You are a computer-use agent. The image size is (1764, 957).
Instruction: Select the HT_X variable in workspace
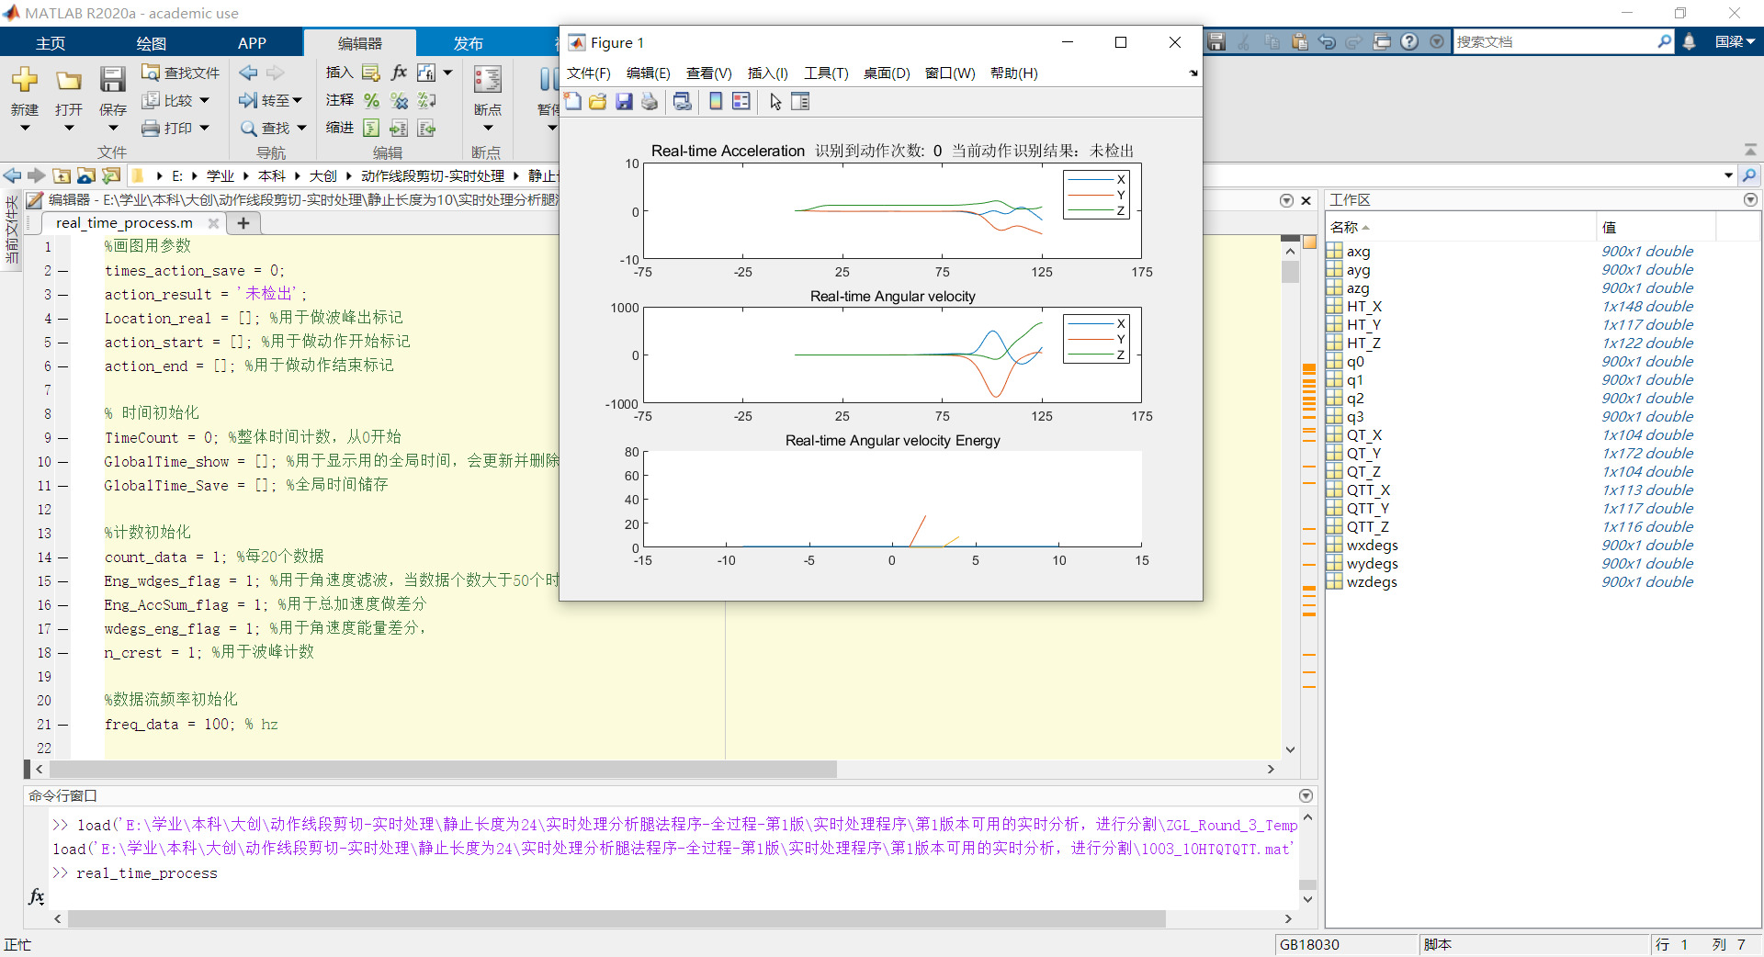[x=1363, y=307]
